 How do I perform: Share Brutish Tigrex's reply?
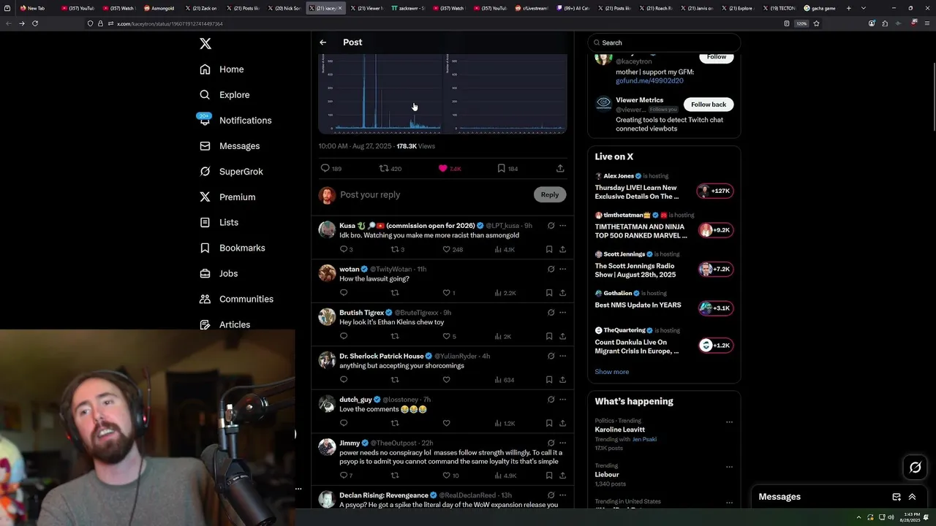click(x=562, y=336)
